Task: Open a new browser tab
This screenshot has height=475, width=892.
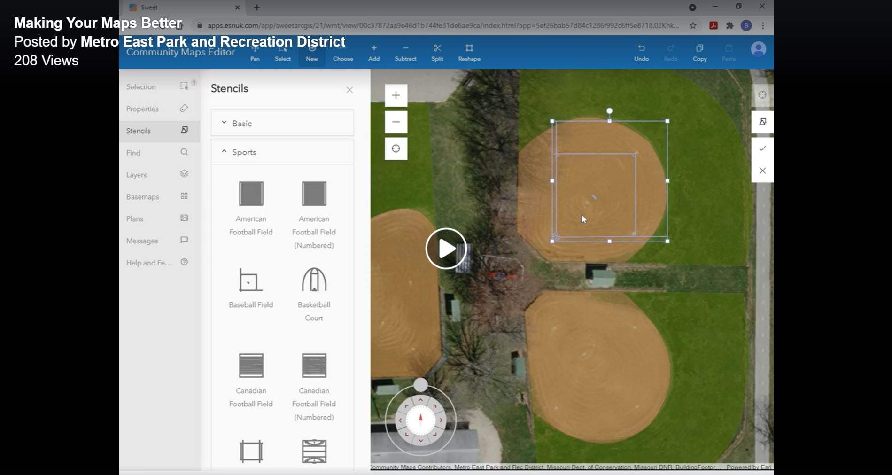Action: point(257,8)
